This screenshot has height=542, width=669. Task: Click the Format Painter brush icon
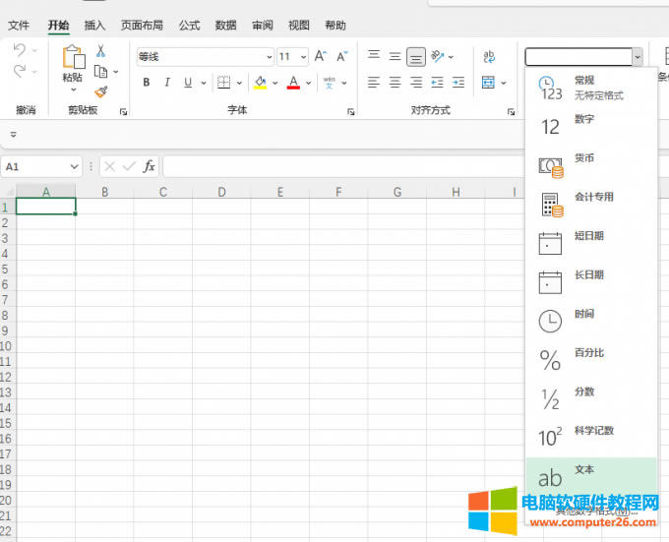101,91
